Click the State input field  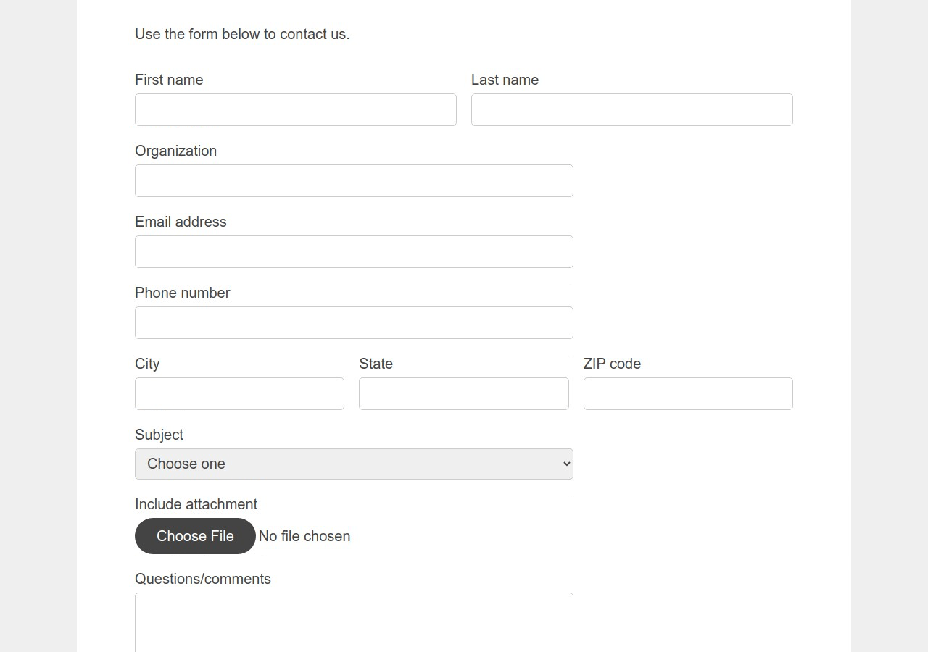click(x=464, y=393)
